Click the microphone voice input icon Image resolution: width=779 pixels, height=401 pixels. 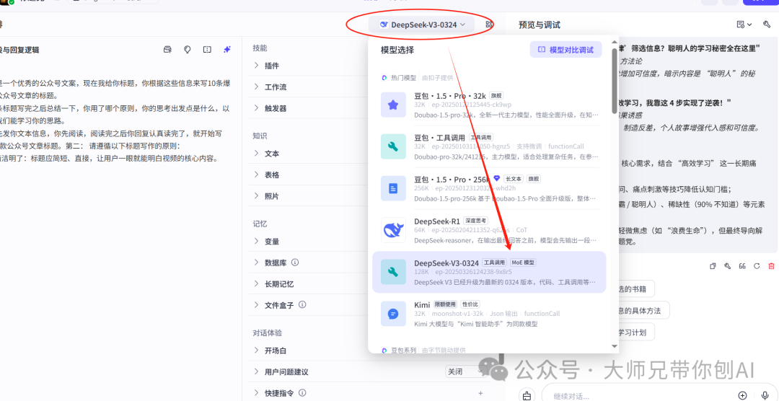765,395
